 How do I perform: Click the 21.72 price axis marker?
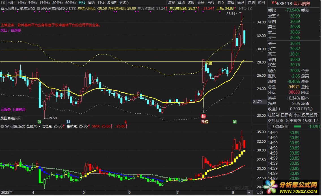pyautogui.click(x=257, y=102)
